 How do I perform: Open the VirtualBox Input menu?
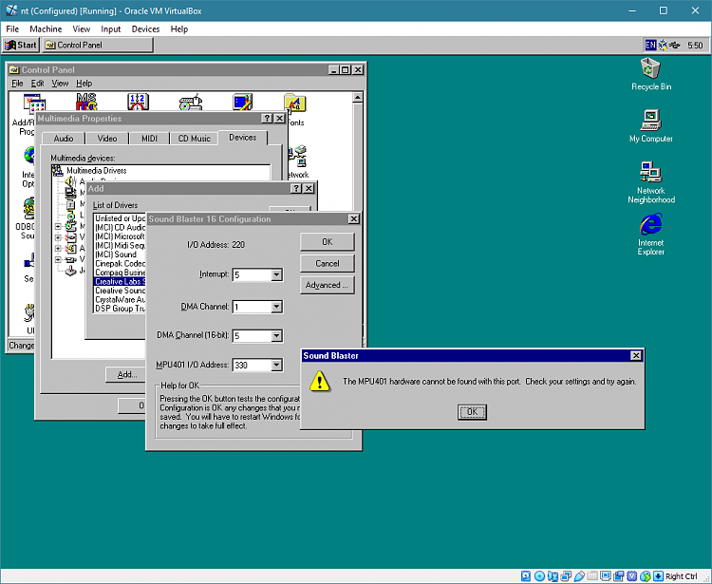[x=110, y=29]
